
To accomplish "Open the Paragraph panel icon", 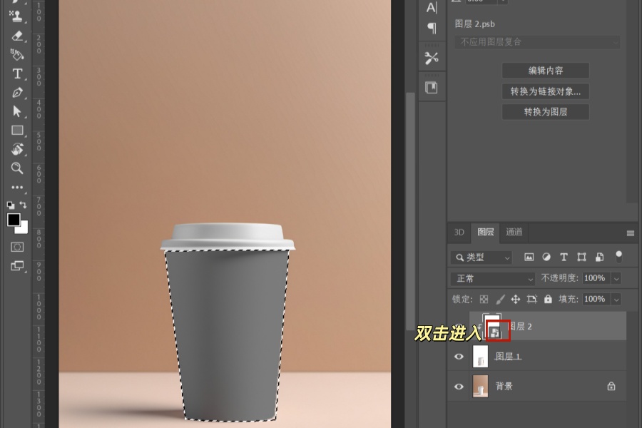I will [x=432, y=28].
